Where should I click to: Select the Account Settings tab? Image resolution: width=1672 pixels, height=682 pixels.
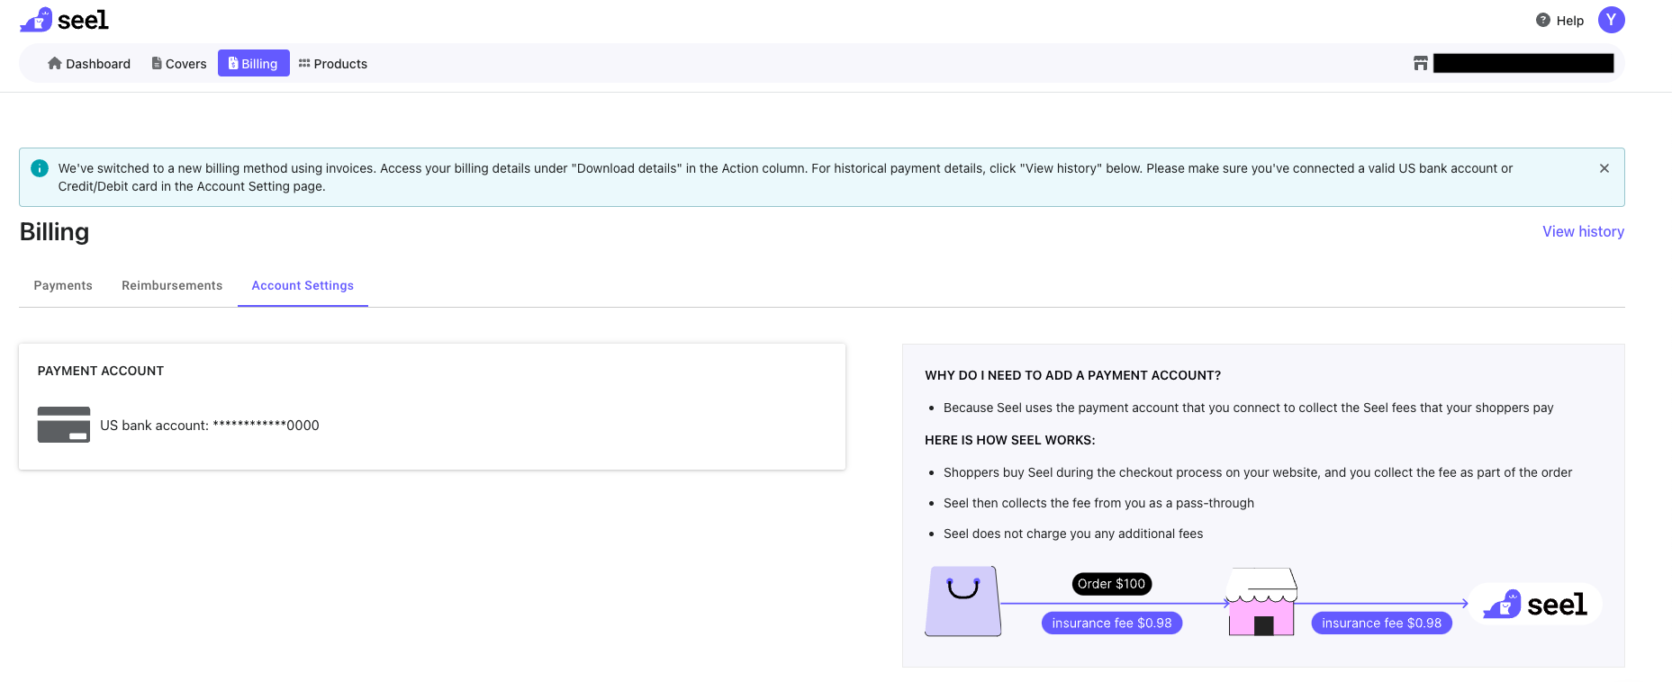[303, 285]
